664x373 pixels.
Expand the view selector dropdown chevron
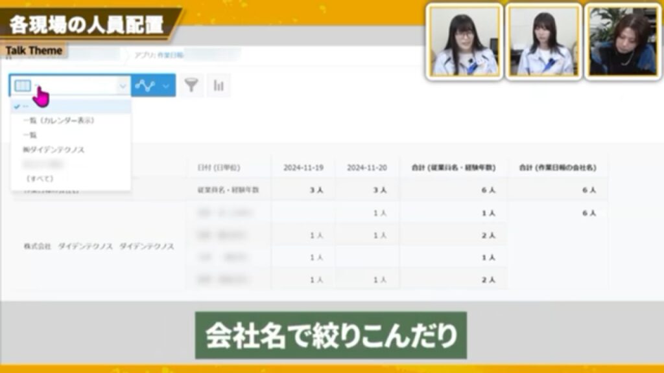[123, 85]
